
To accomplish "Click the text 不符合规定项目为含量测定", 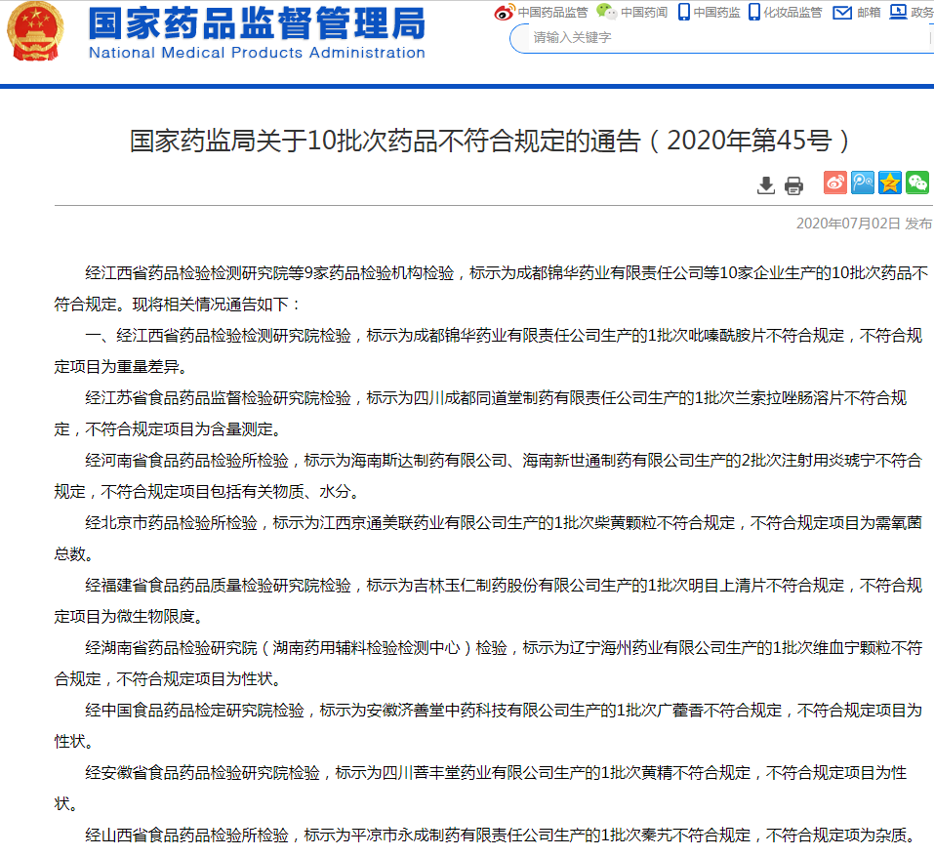I will (x=180, y=429).
